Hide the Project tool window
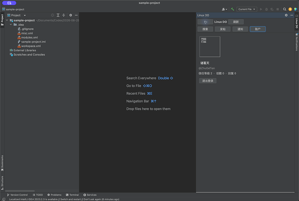 tap(76, 15)
